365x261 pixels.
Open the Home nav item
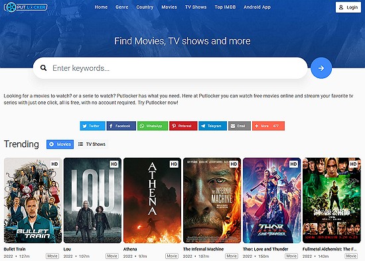tap(101, 7)
